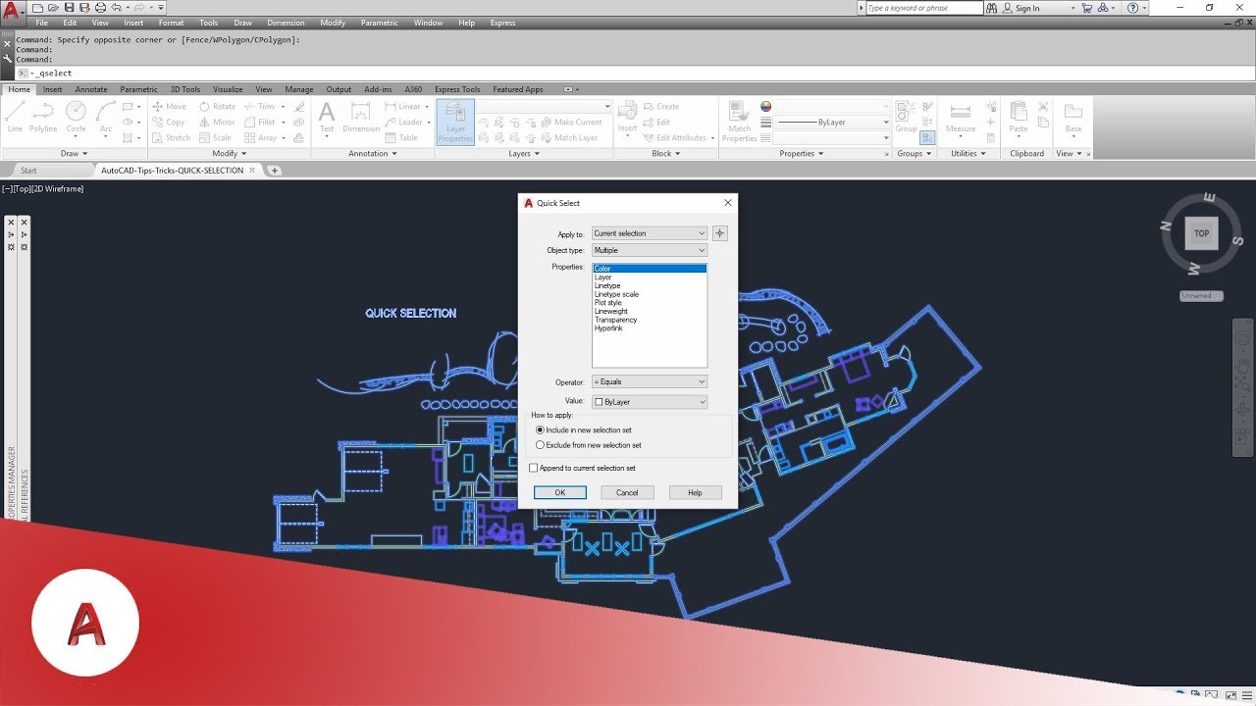The width and height of the screenshot is (1256, 706).
Task: Switch to the Start file tab
Action: 28,171
